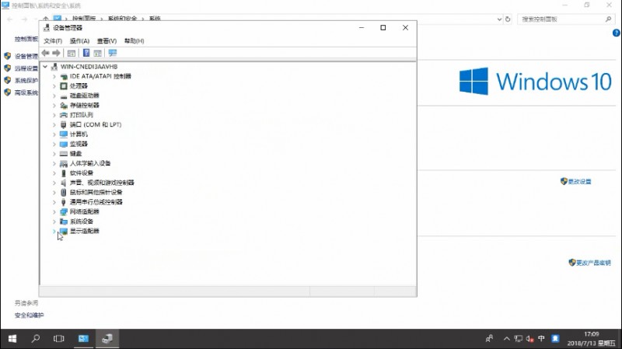The image size is (622, 349).
Task: Click the muted volume icon in system tray
Action: (x=529, y=339)
